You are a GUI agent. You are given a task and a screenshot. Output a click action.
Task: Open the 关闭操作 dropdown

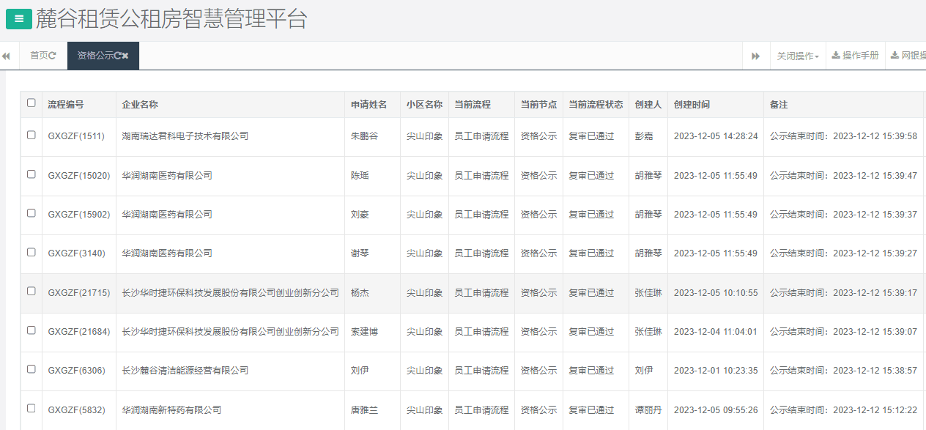pos(798,56)
